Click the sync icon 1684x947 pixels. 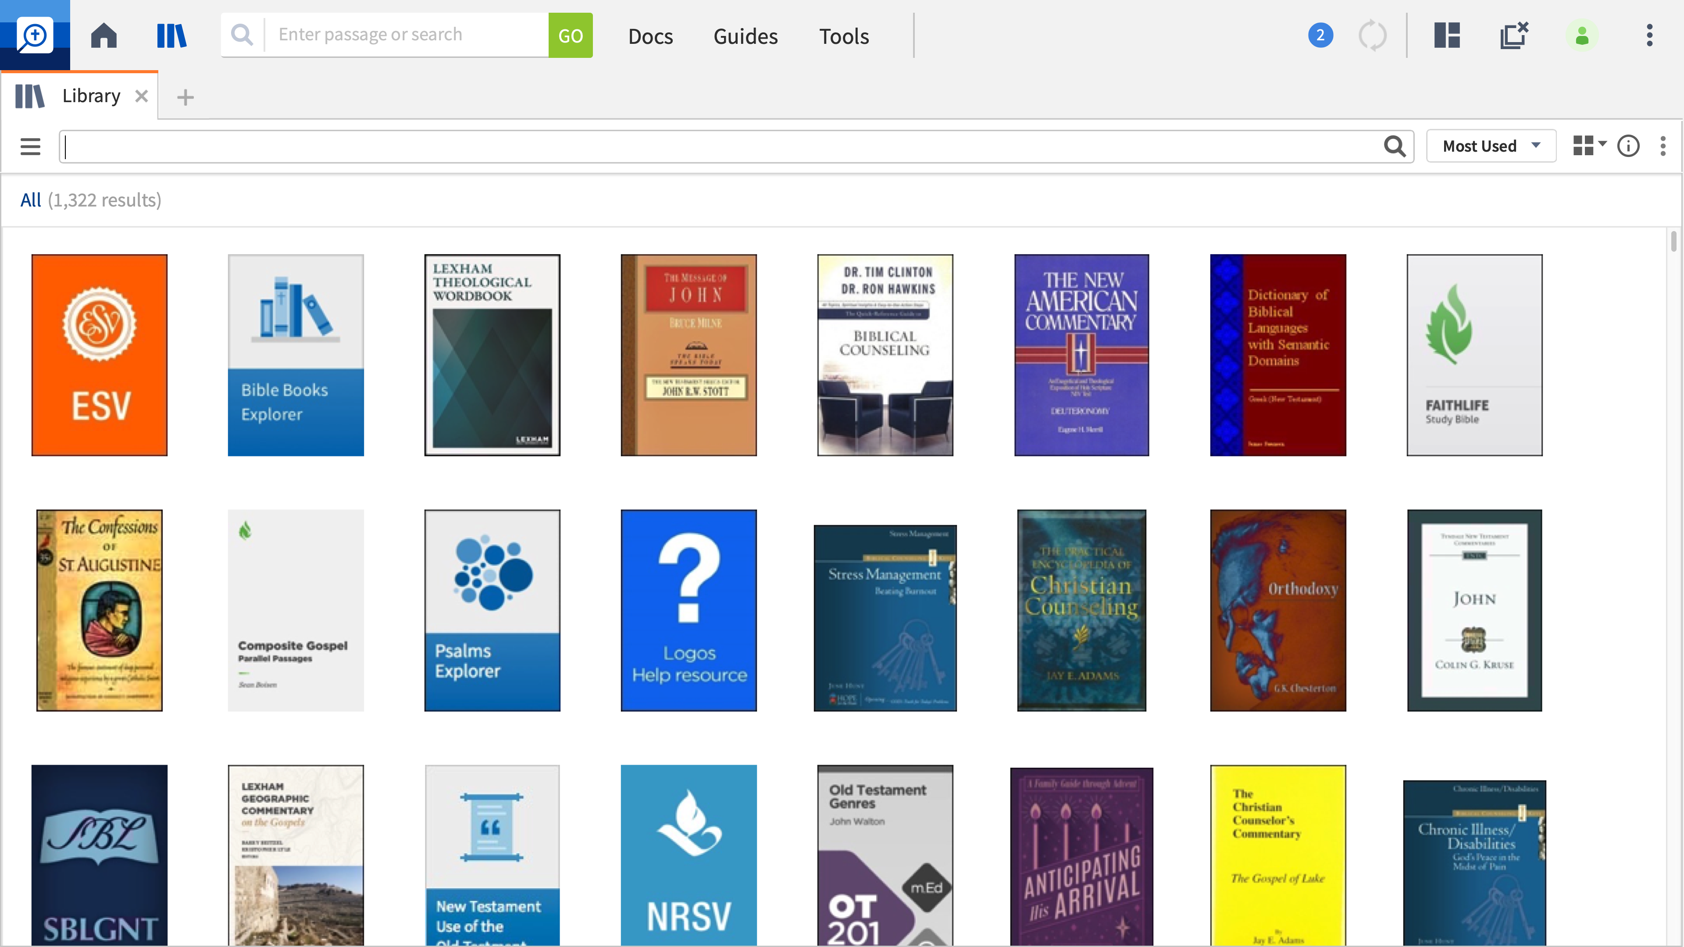point(1372,35)
